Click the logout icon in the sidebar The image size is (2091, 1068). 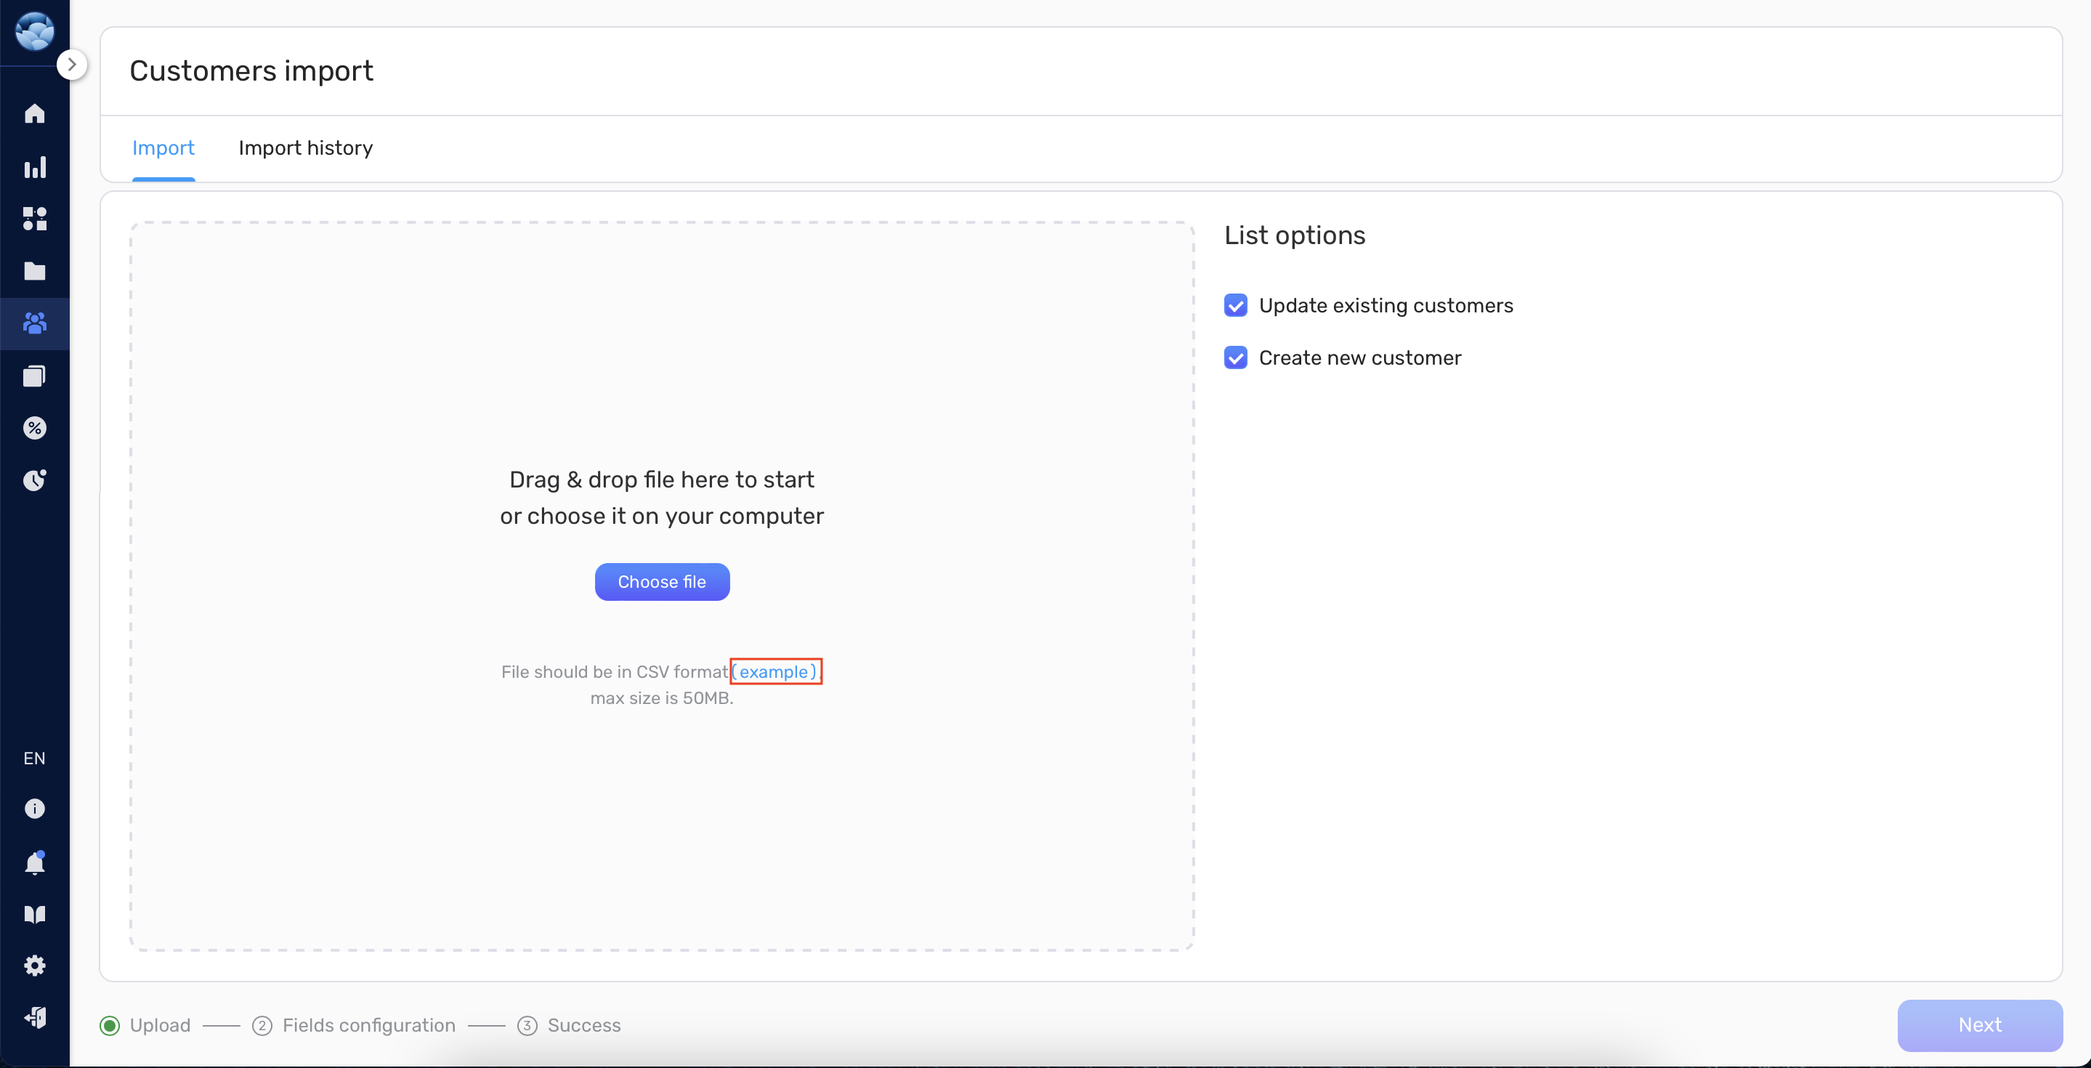click(35, 1018)
